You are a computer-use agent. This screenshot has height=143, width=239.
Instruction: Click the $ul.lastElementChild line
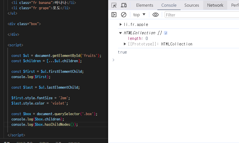point(46,87)
